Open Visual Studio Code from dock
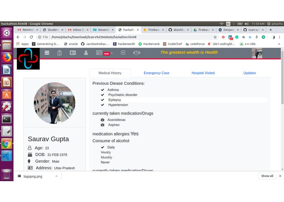284x202 pixels. point(7,156)
